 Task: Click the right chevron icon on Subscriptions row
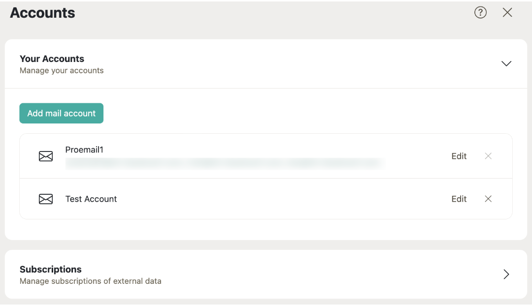click(506, 274)
